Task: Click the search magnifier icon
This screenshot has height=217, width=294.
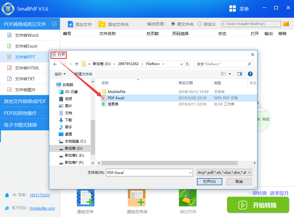Action: coord(249,64)
